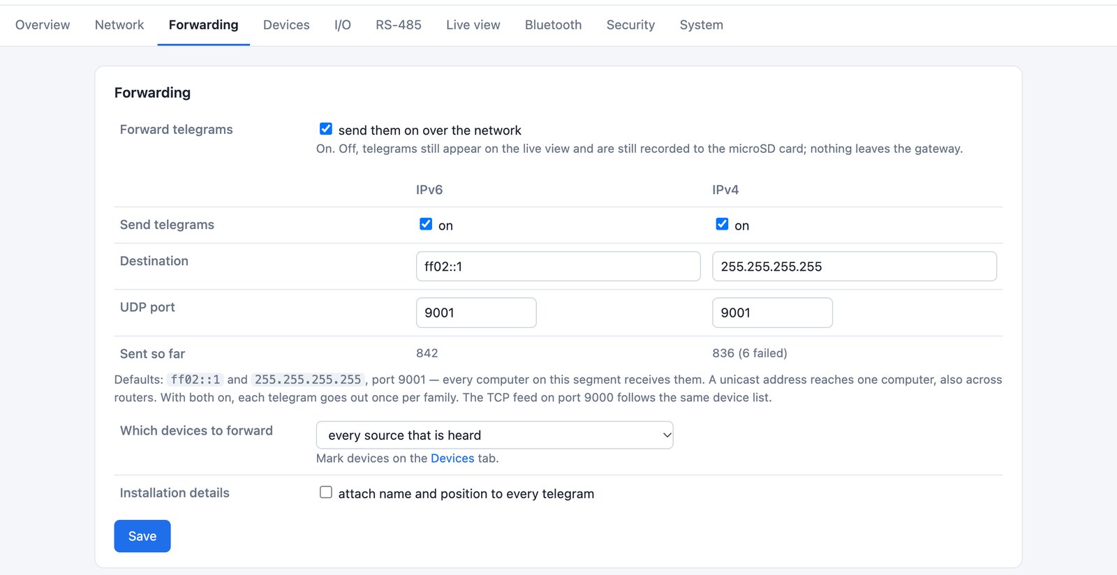Image resolution: width=1117 pixels, height=575 pixels.
Task: Click the default 255.255.255.255 code snippet
Action: tap(308, 380)
